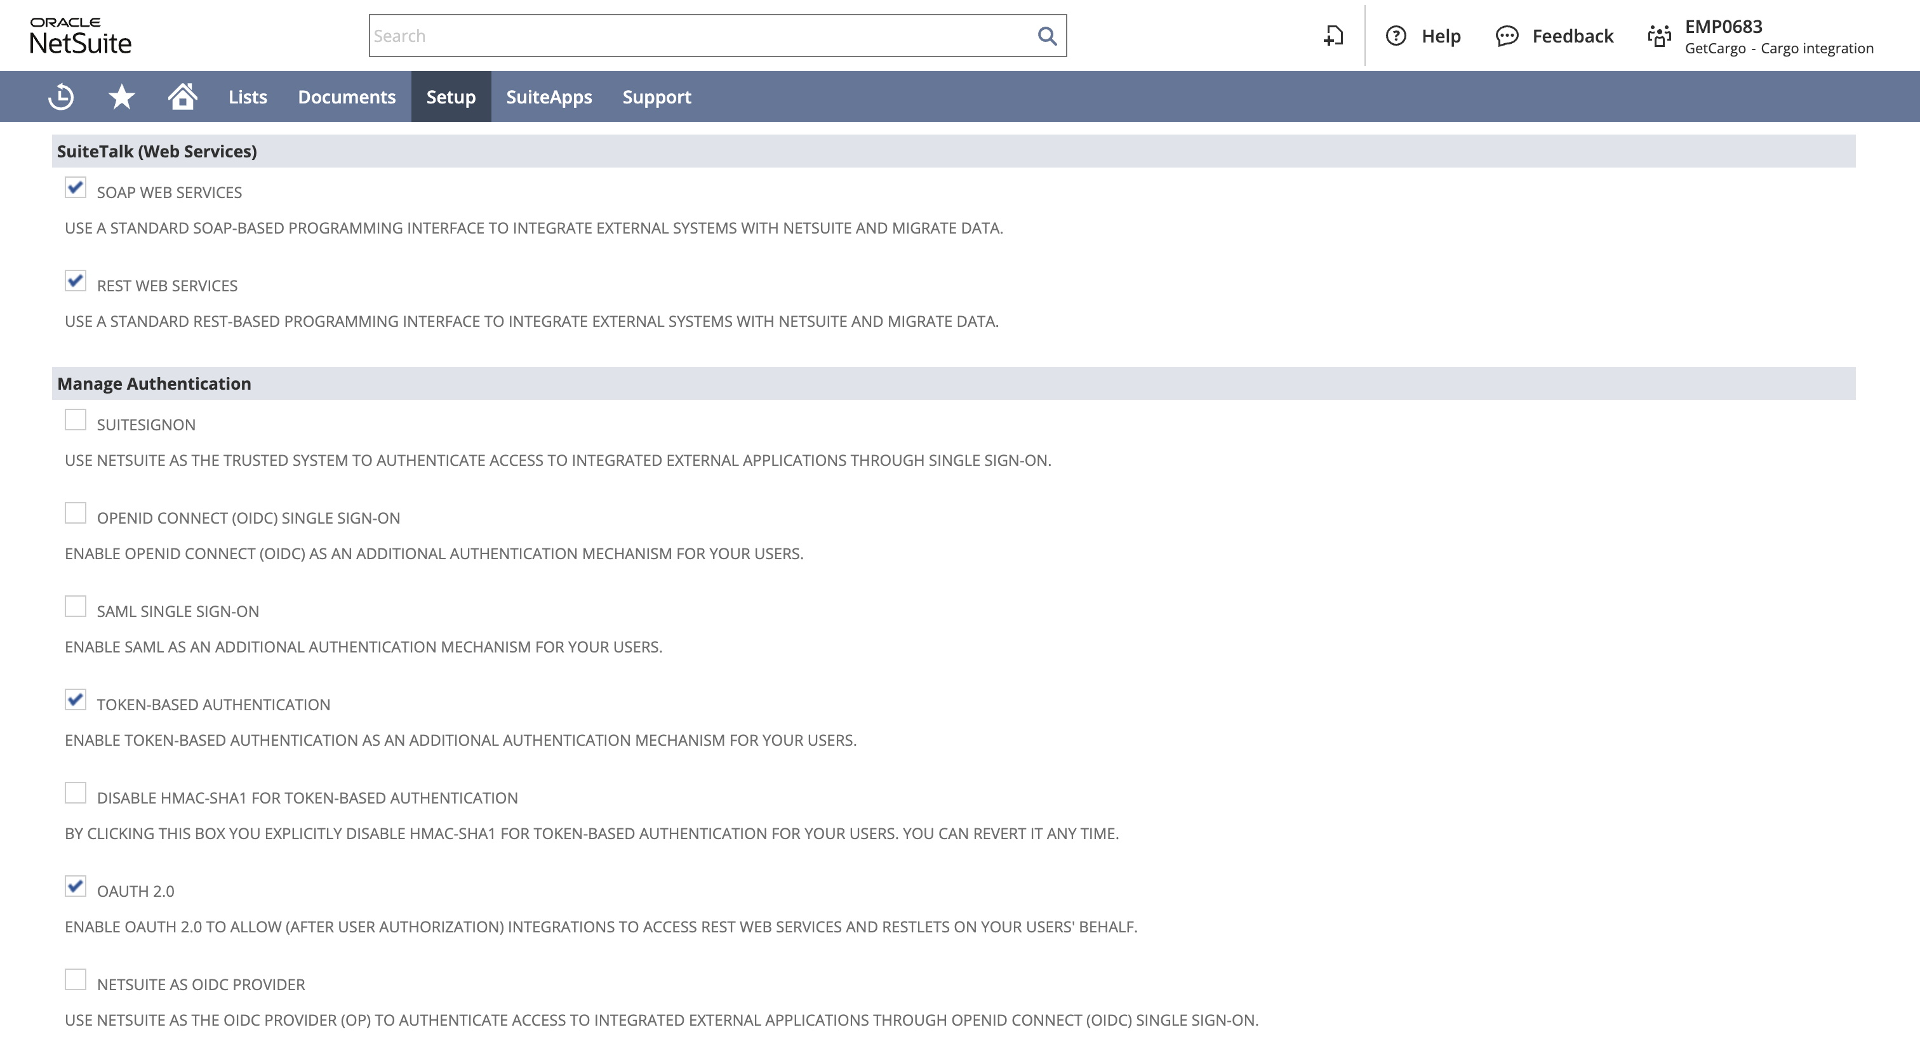Open the Setup menu
The height and width of the screenshot is (1046, 1920).
click(451, 97)
